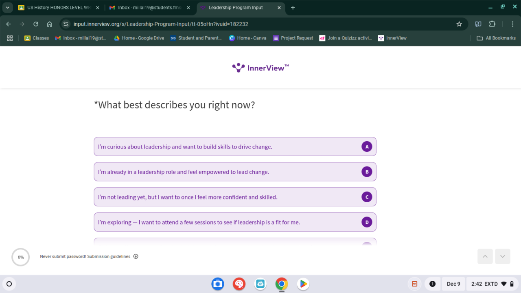Open the Chrome three-dot menu
The image size is (521, 293).
tap(512, 24)
